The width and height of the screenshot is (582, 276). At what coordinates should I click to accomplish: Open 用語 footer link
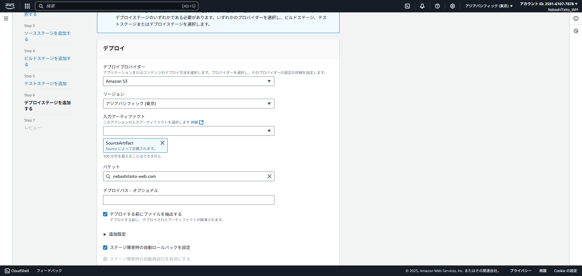coord(543,271)
